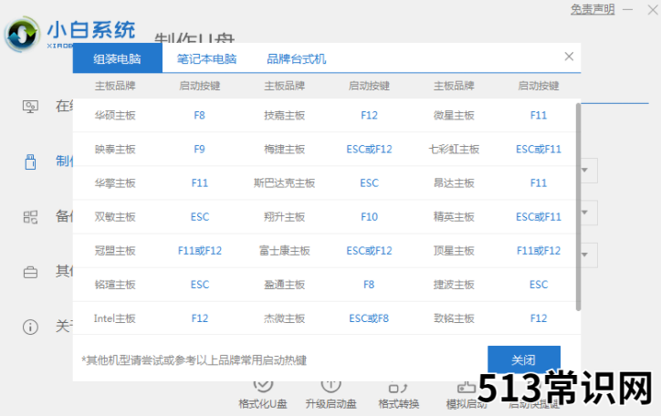Click 微星主板 cell
The image size is (661, 416).
click(x=454, y=115)
